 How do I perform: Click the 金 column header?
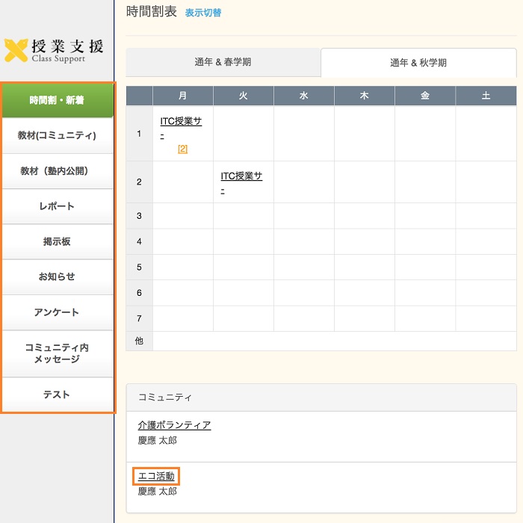pos(425,96)
